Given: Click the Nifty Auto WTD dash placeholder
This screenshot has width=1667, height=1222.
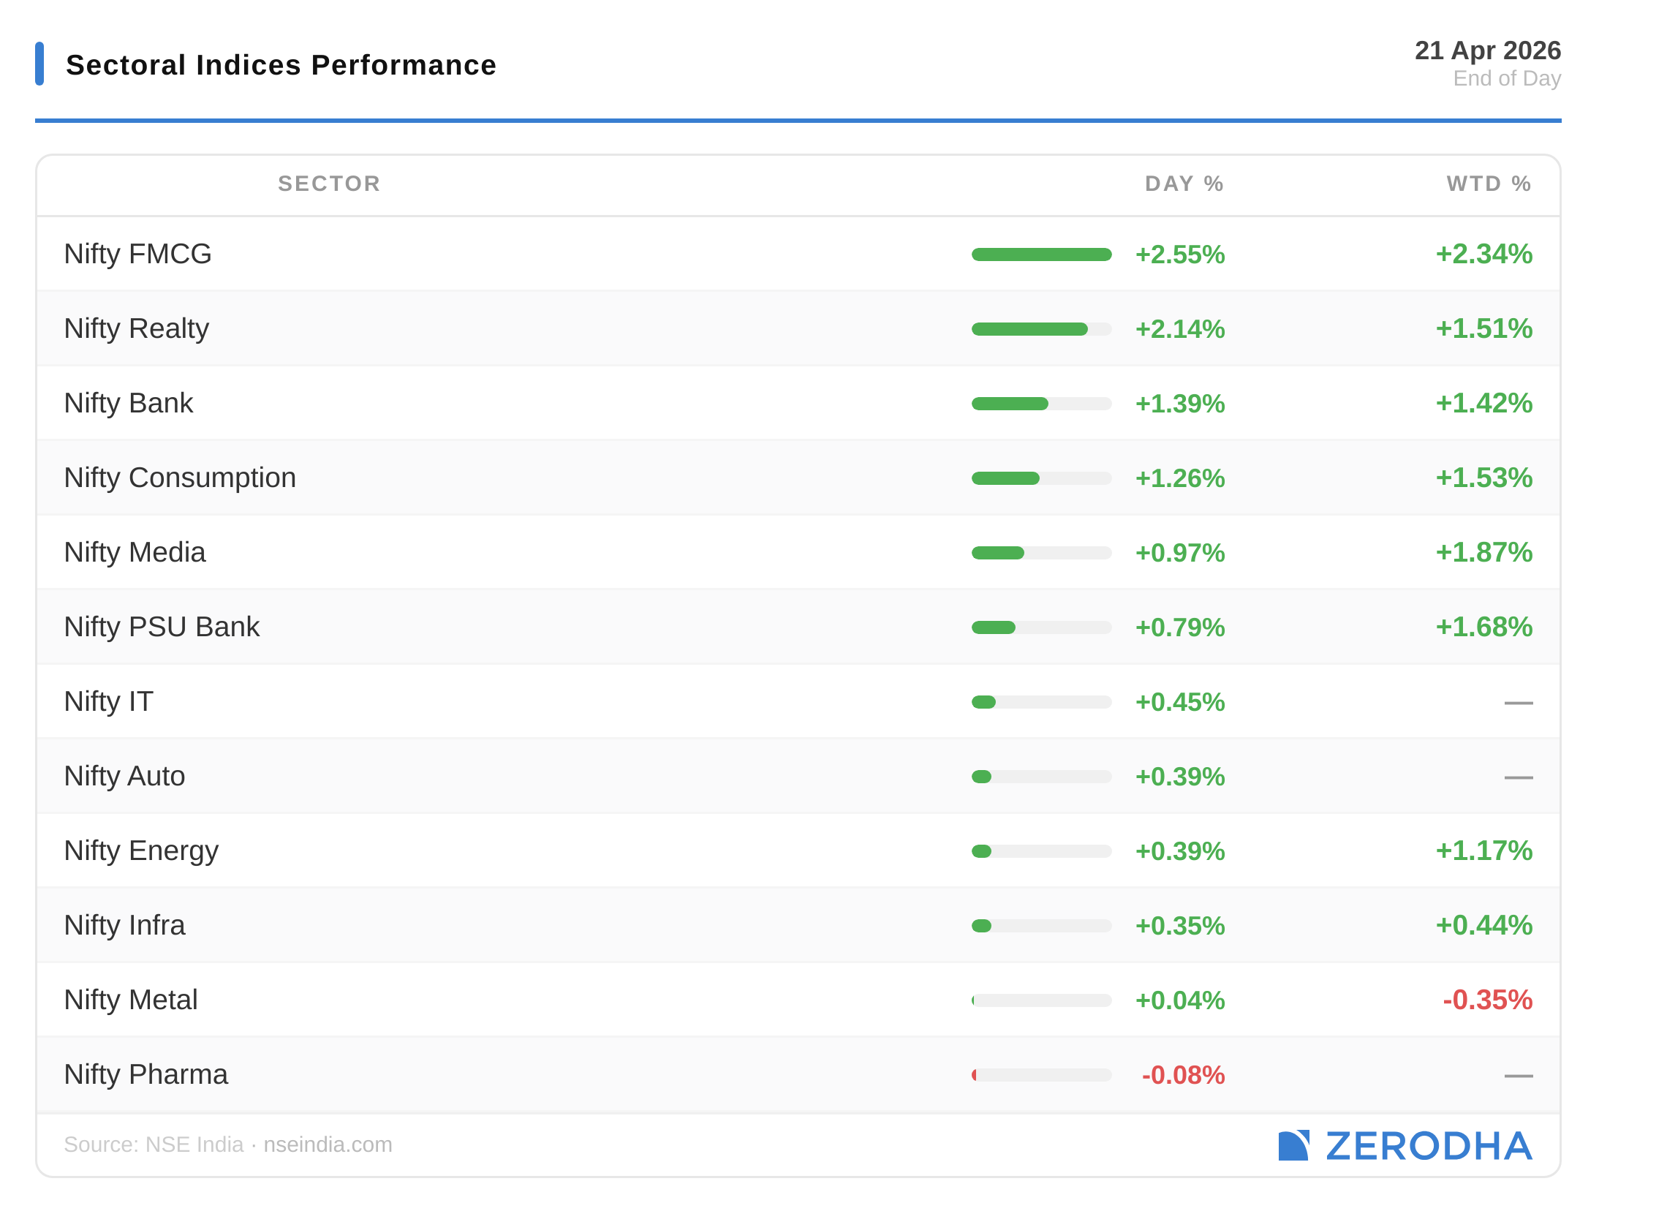Looking at the screenshot, I should point(1518,777).
